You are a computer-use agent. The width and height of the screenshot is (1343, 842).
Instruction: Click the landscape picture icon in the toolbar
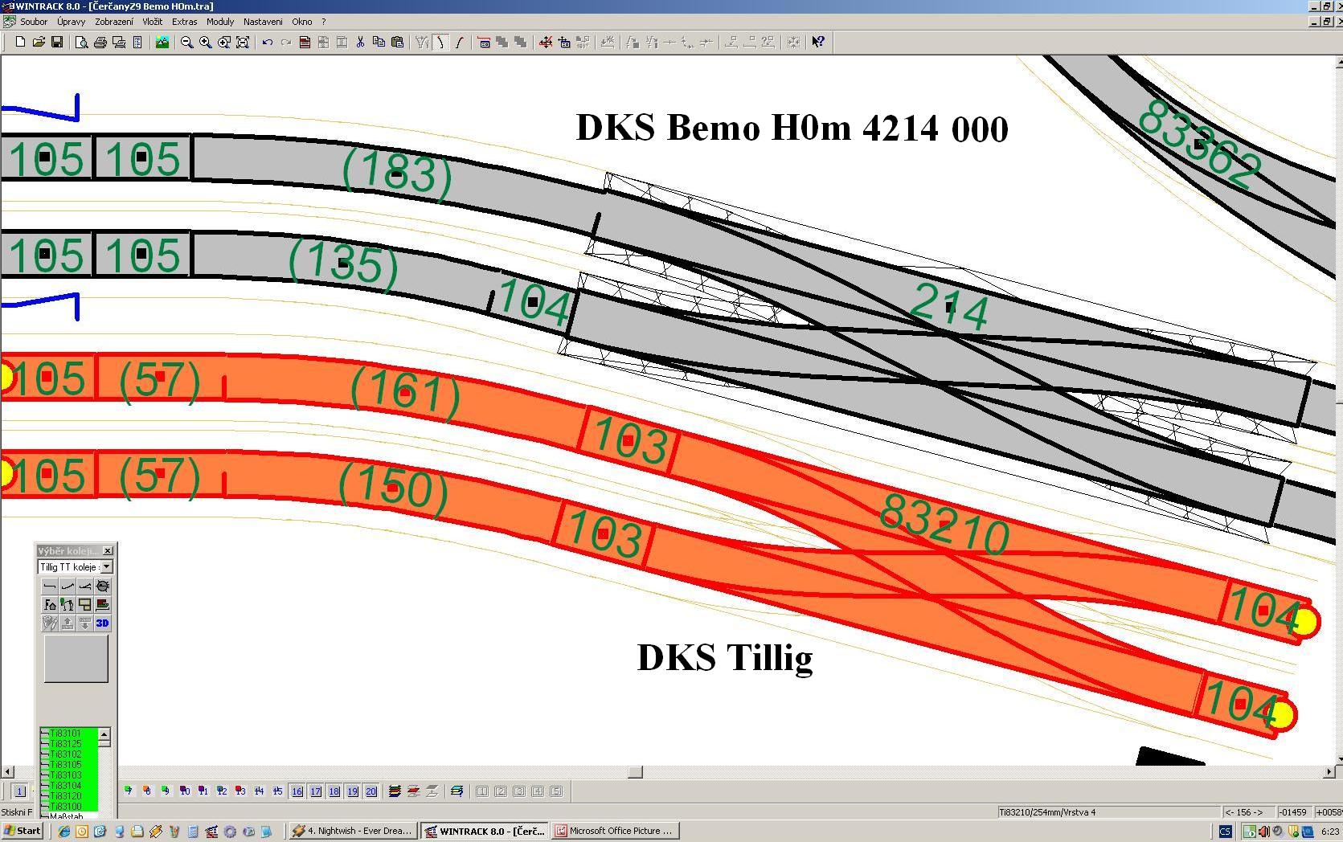coord(162,43)
